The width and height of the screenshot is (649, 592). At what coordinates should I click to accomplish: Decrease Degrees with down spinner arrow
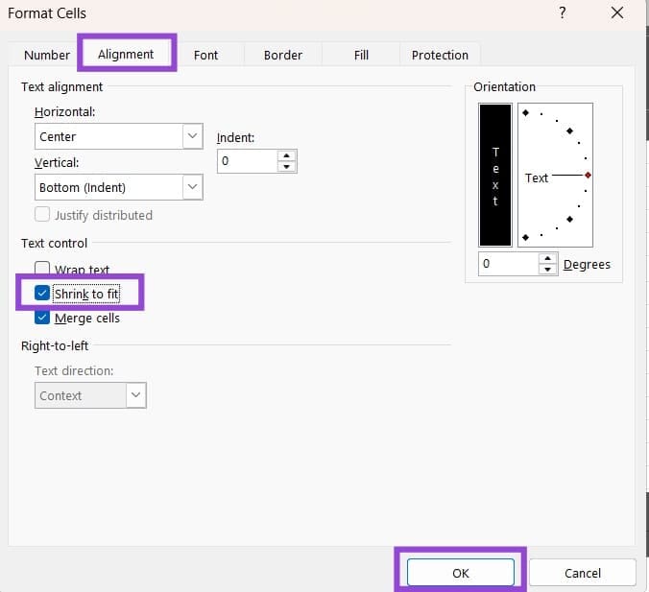pyautogui.click(x=547, y=269)
